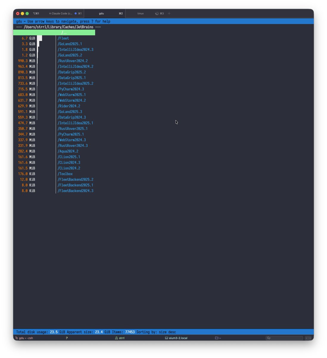
Task: Click the ⌥⌘1 pane shortcut label in the title bar
Action: (x=36, y=13)
